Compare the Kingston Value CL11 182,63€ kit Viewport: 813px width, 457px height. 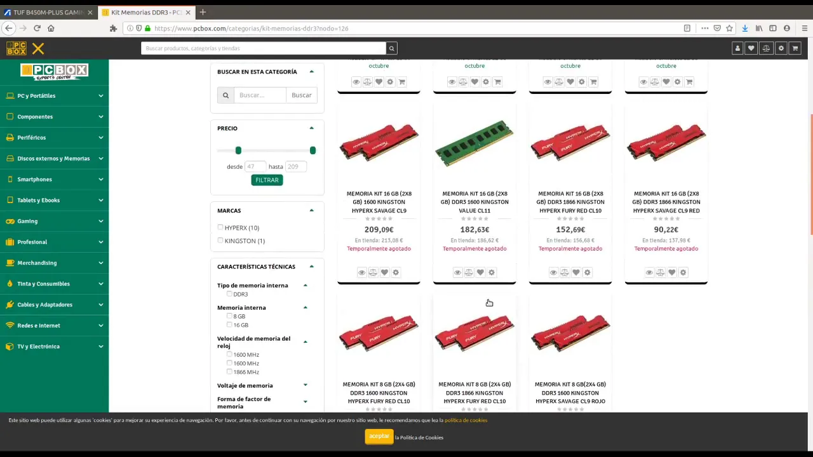click(469, 272)
